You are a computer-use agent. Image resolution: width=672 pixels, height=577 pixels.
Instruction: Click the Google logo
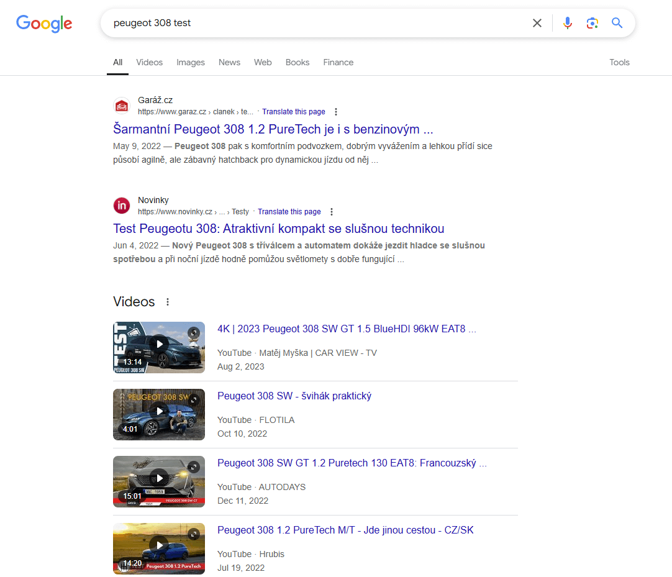[44, 24]
